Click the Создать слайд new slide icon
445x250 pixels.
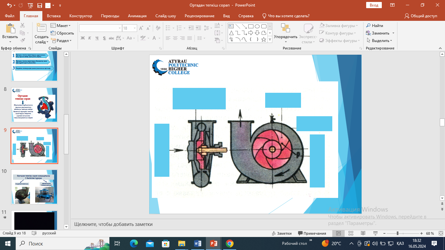pyautogui.click(x=41, y=29)
